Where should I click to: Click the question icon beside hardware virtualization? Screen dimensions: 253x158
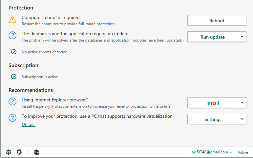pos(12,118)
